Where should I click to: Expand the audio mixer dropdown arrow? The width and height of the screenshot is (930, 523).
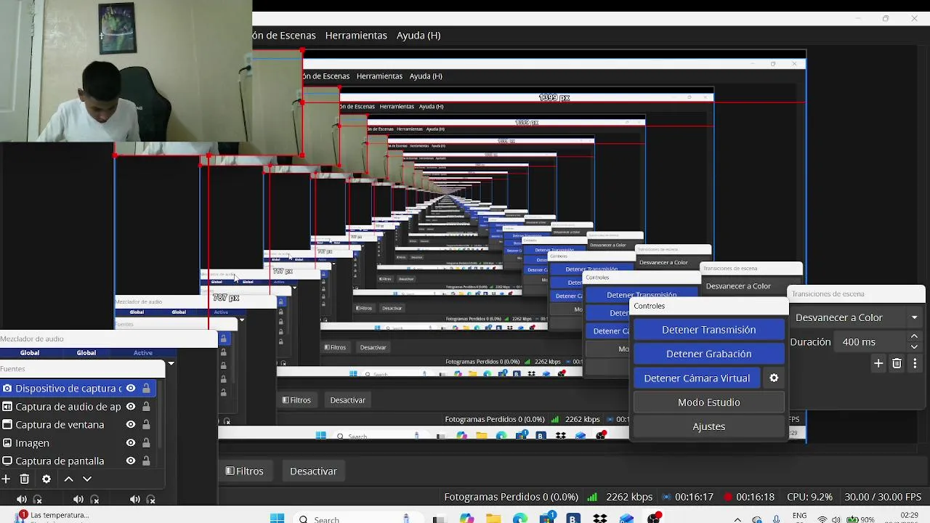coord(171,363)
